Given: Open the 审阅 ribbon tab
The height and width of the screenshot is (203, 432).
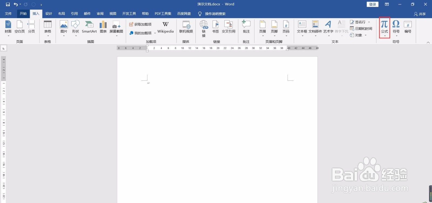Looking at the screenshot, I should point(100,14).
